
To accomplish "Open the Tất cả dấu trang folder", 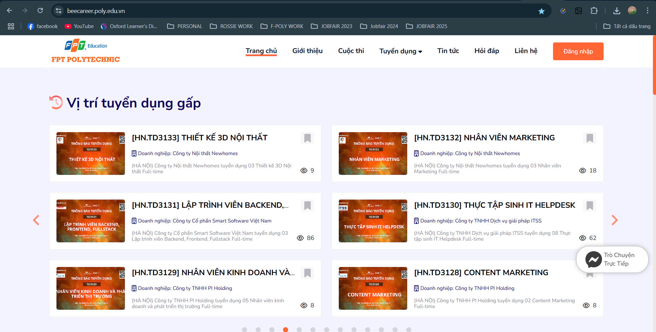I will 627,26.
